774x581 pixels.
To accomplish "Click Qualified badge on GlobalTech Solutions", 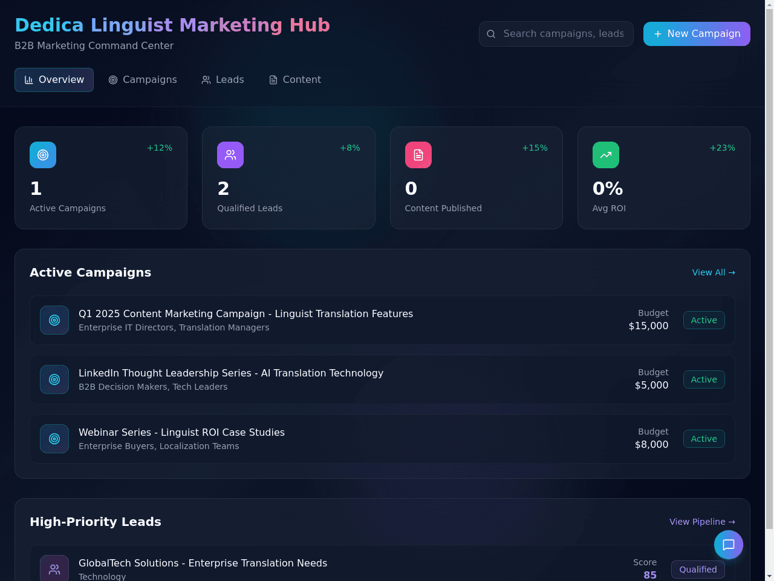I will click(x=698, y=570).
